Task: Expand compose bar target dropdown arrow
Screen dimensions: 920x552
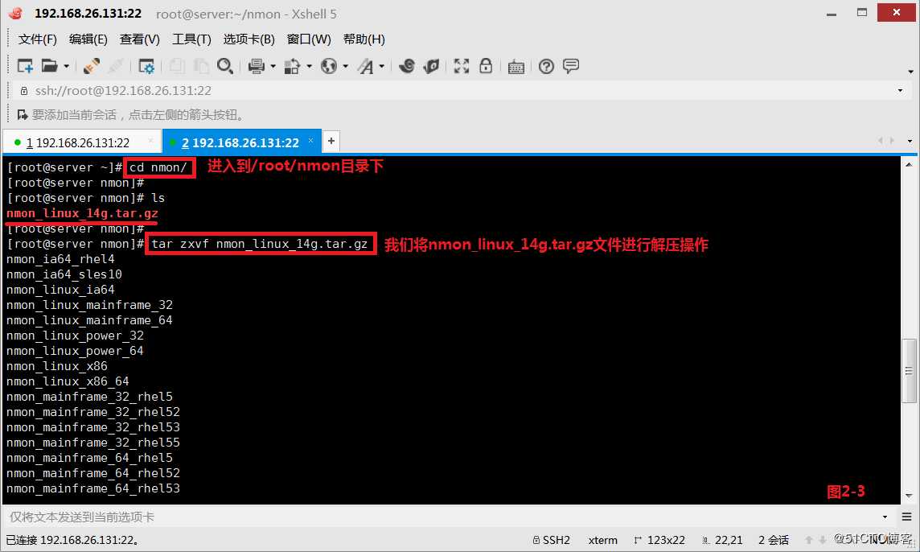Action: click(x=885, y=517)
